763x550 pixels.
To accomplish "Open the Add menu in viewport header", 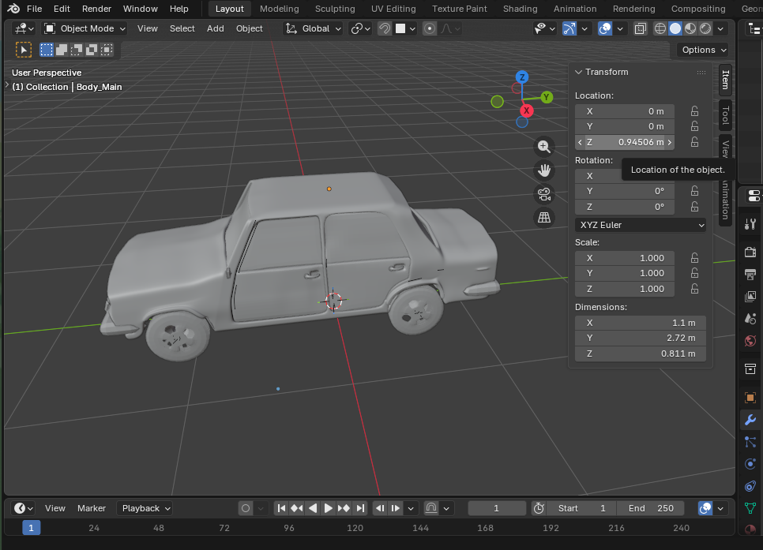I will 215,28.
